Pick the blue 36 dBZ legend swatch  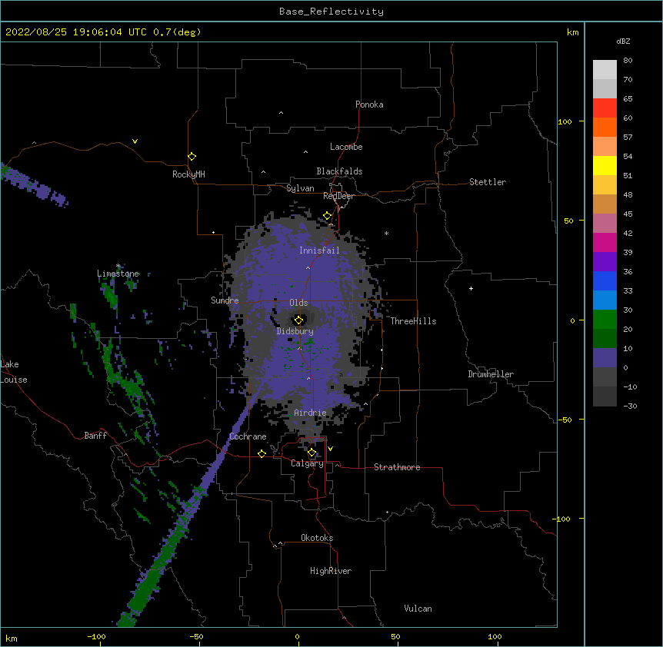coord(605,280)
